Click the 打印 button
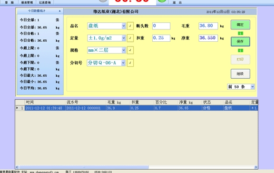The width and height of the screenshot is (274, 173). coord(240,59)
